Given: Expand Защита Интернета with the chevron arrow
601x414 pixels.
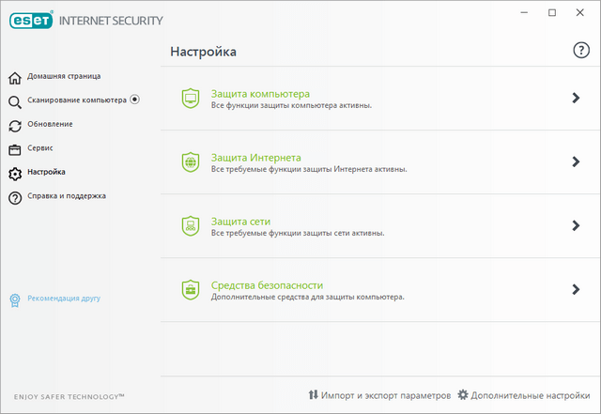Looking at the screenshot, I should 576,161.
